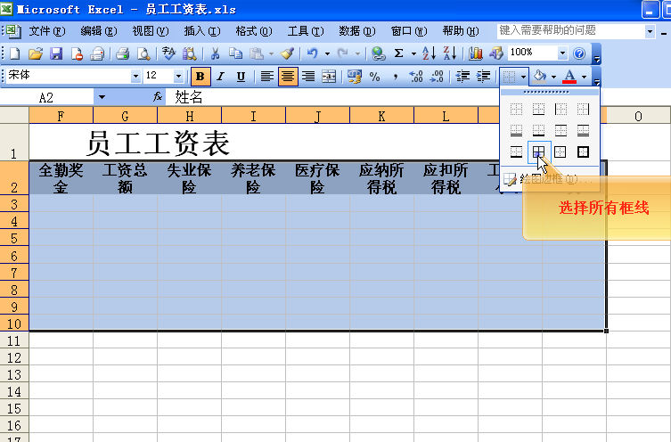The image size is (671, 442).
Task: Sort ascending A to Z
Action: (429, 53)
